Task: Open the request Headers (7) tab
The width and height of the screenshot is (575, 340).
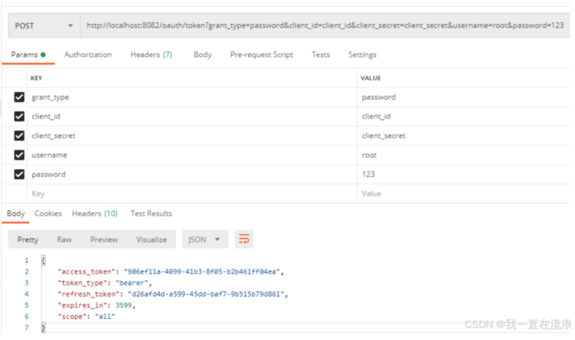Action: pyautogui.click(x=151, y=54)
